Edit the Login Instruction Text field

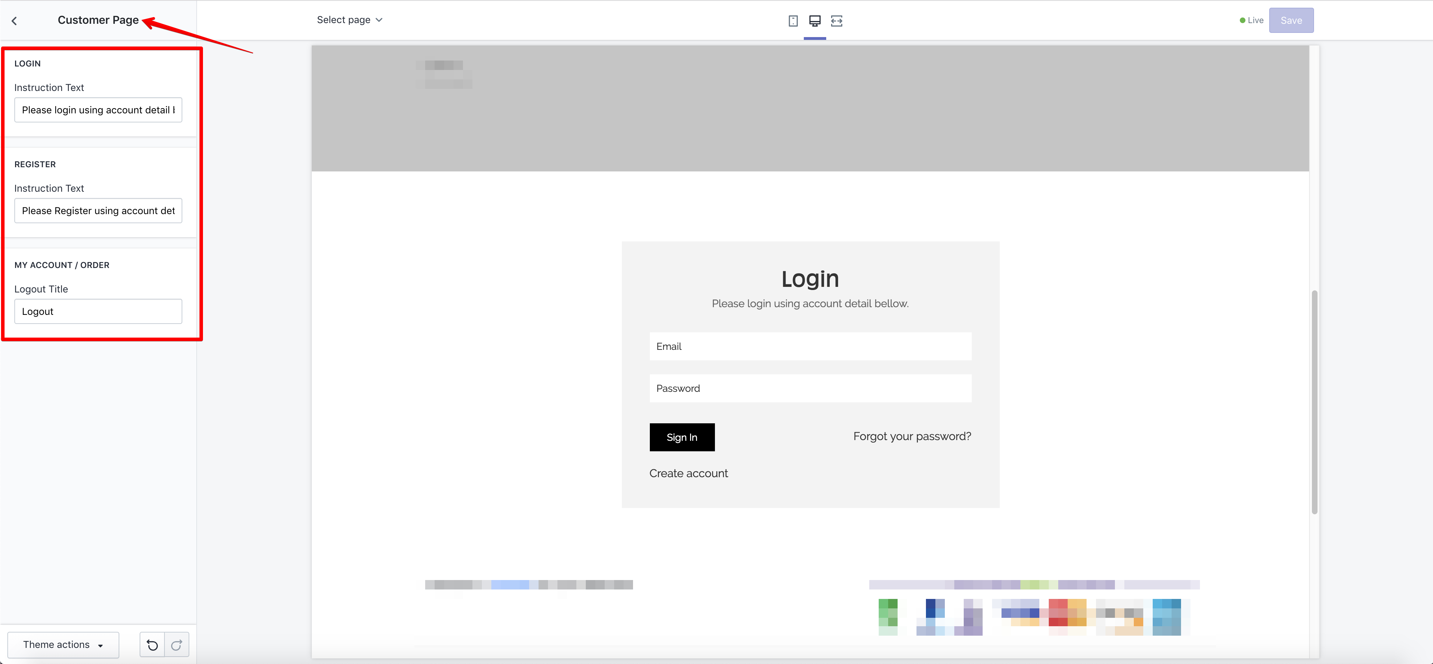[x=98, y=110]
